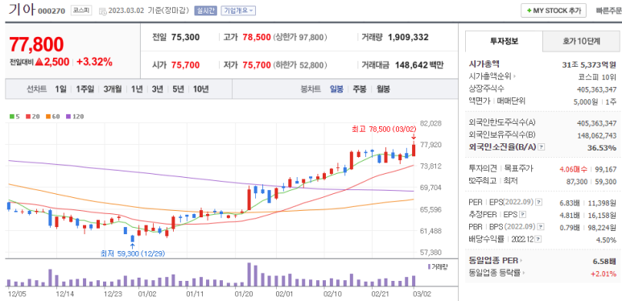Click the stock code 000270
This screenshot has height=301, width=622.
click(x=51, y=11)
